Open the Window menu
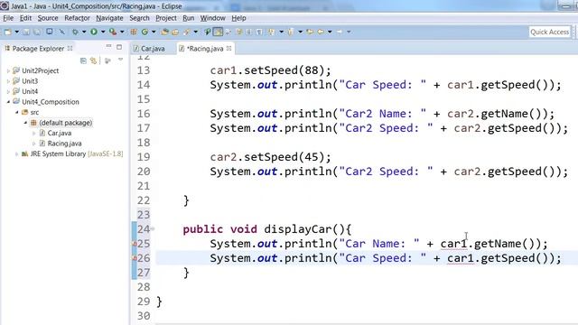This screenshot has width=578, height=325. pos(213,18)
